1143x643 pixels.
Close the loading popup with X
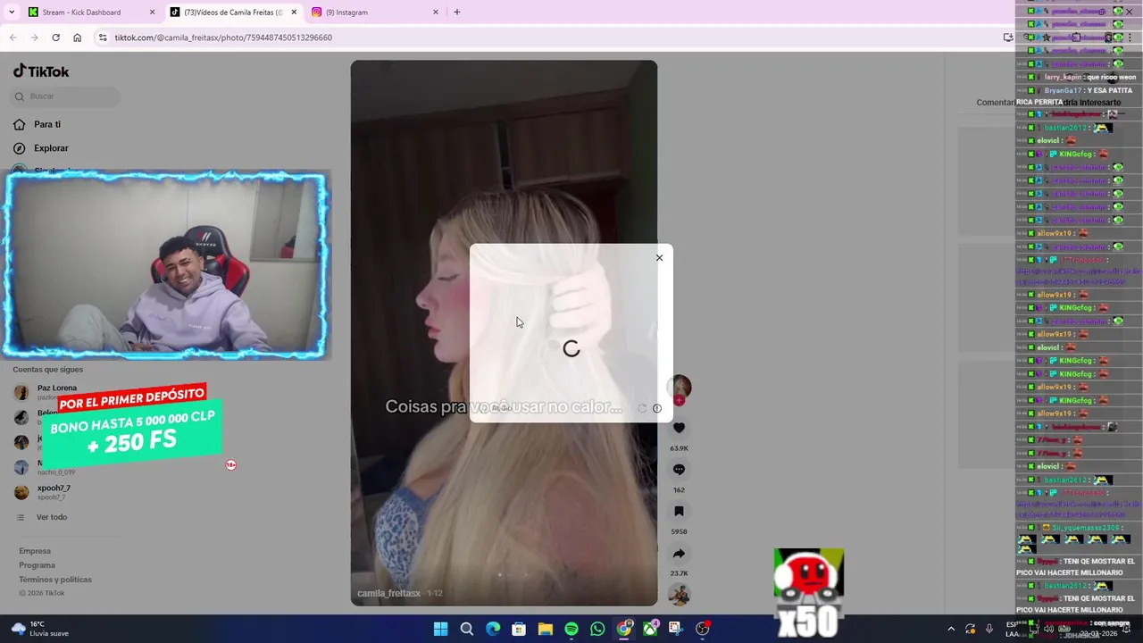pyautogui.click(x=659, y=258)
